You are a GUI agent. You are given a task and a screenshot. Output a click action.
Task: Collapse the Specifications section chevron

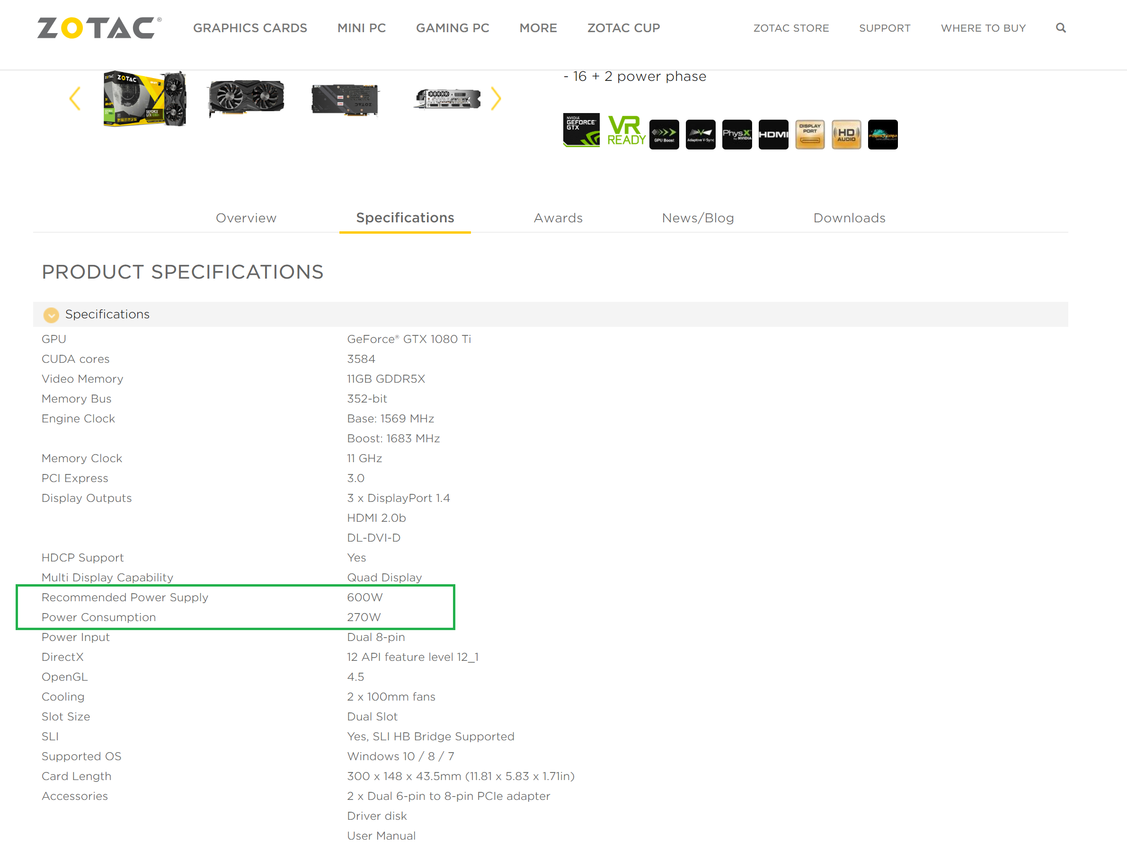[51, 315]
